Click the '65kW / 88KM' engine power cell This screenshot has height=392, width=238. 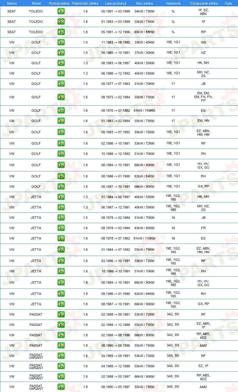coord(144,32)
